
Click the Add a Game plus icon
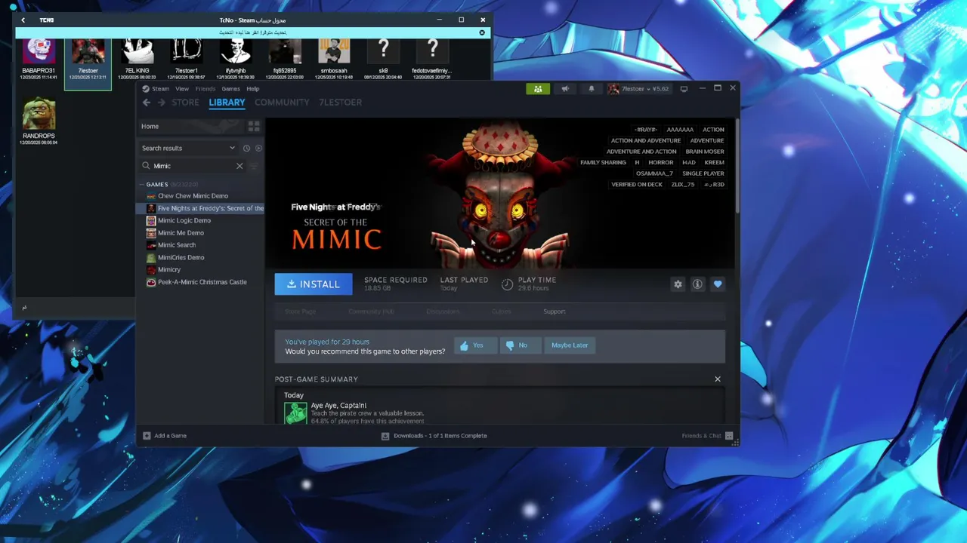click(147, 436)
